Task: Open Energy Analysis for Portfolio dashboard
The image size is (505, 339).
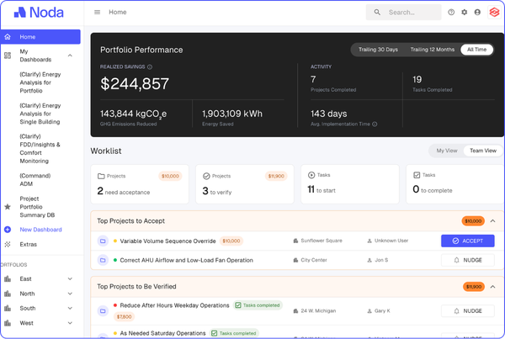Action: click(40, 82)
